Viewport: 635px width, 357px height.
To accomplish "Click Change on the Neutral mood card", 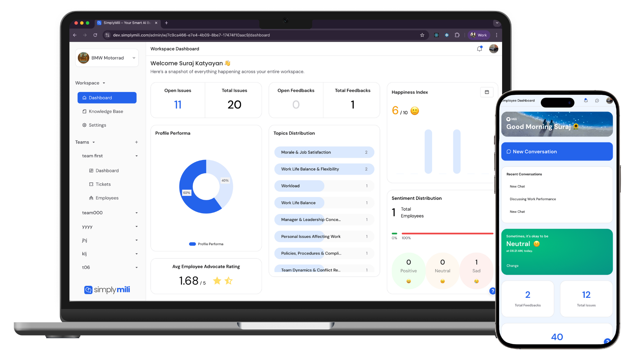I will pyautogui.click(x=512, y=266).
